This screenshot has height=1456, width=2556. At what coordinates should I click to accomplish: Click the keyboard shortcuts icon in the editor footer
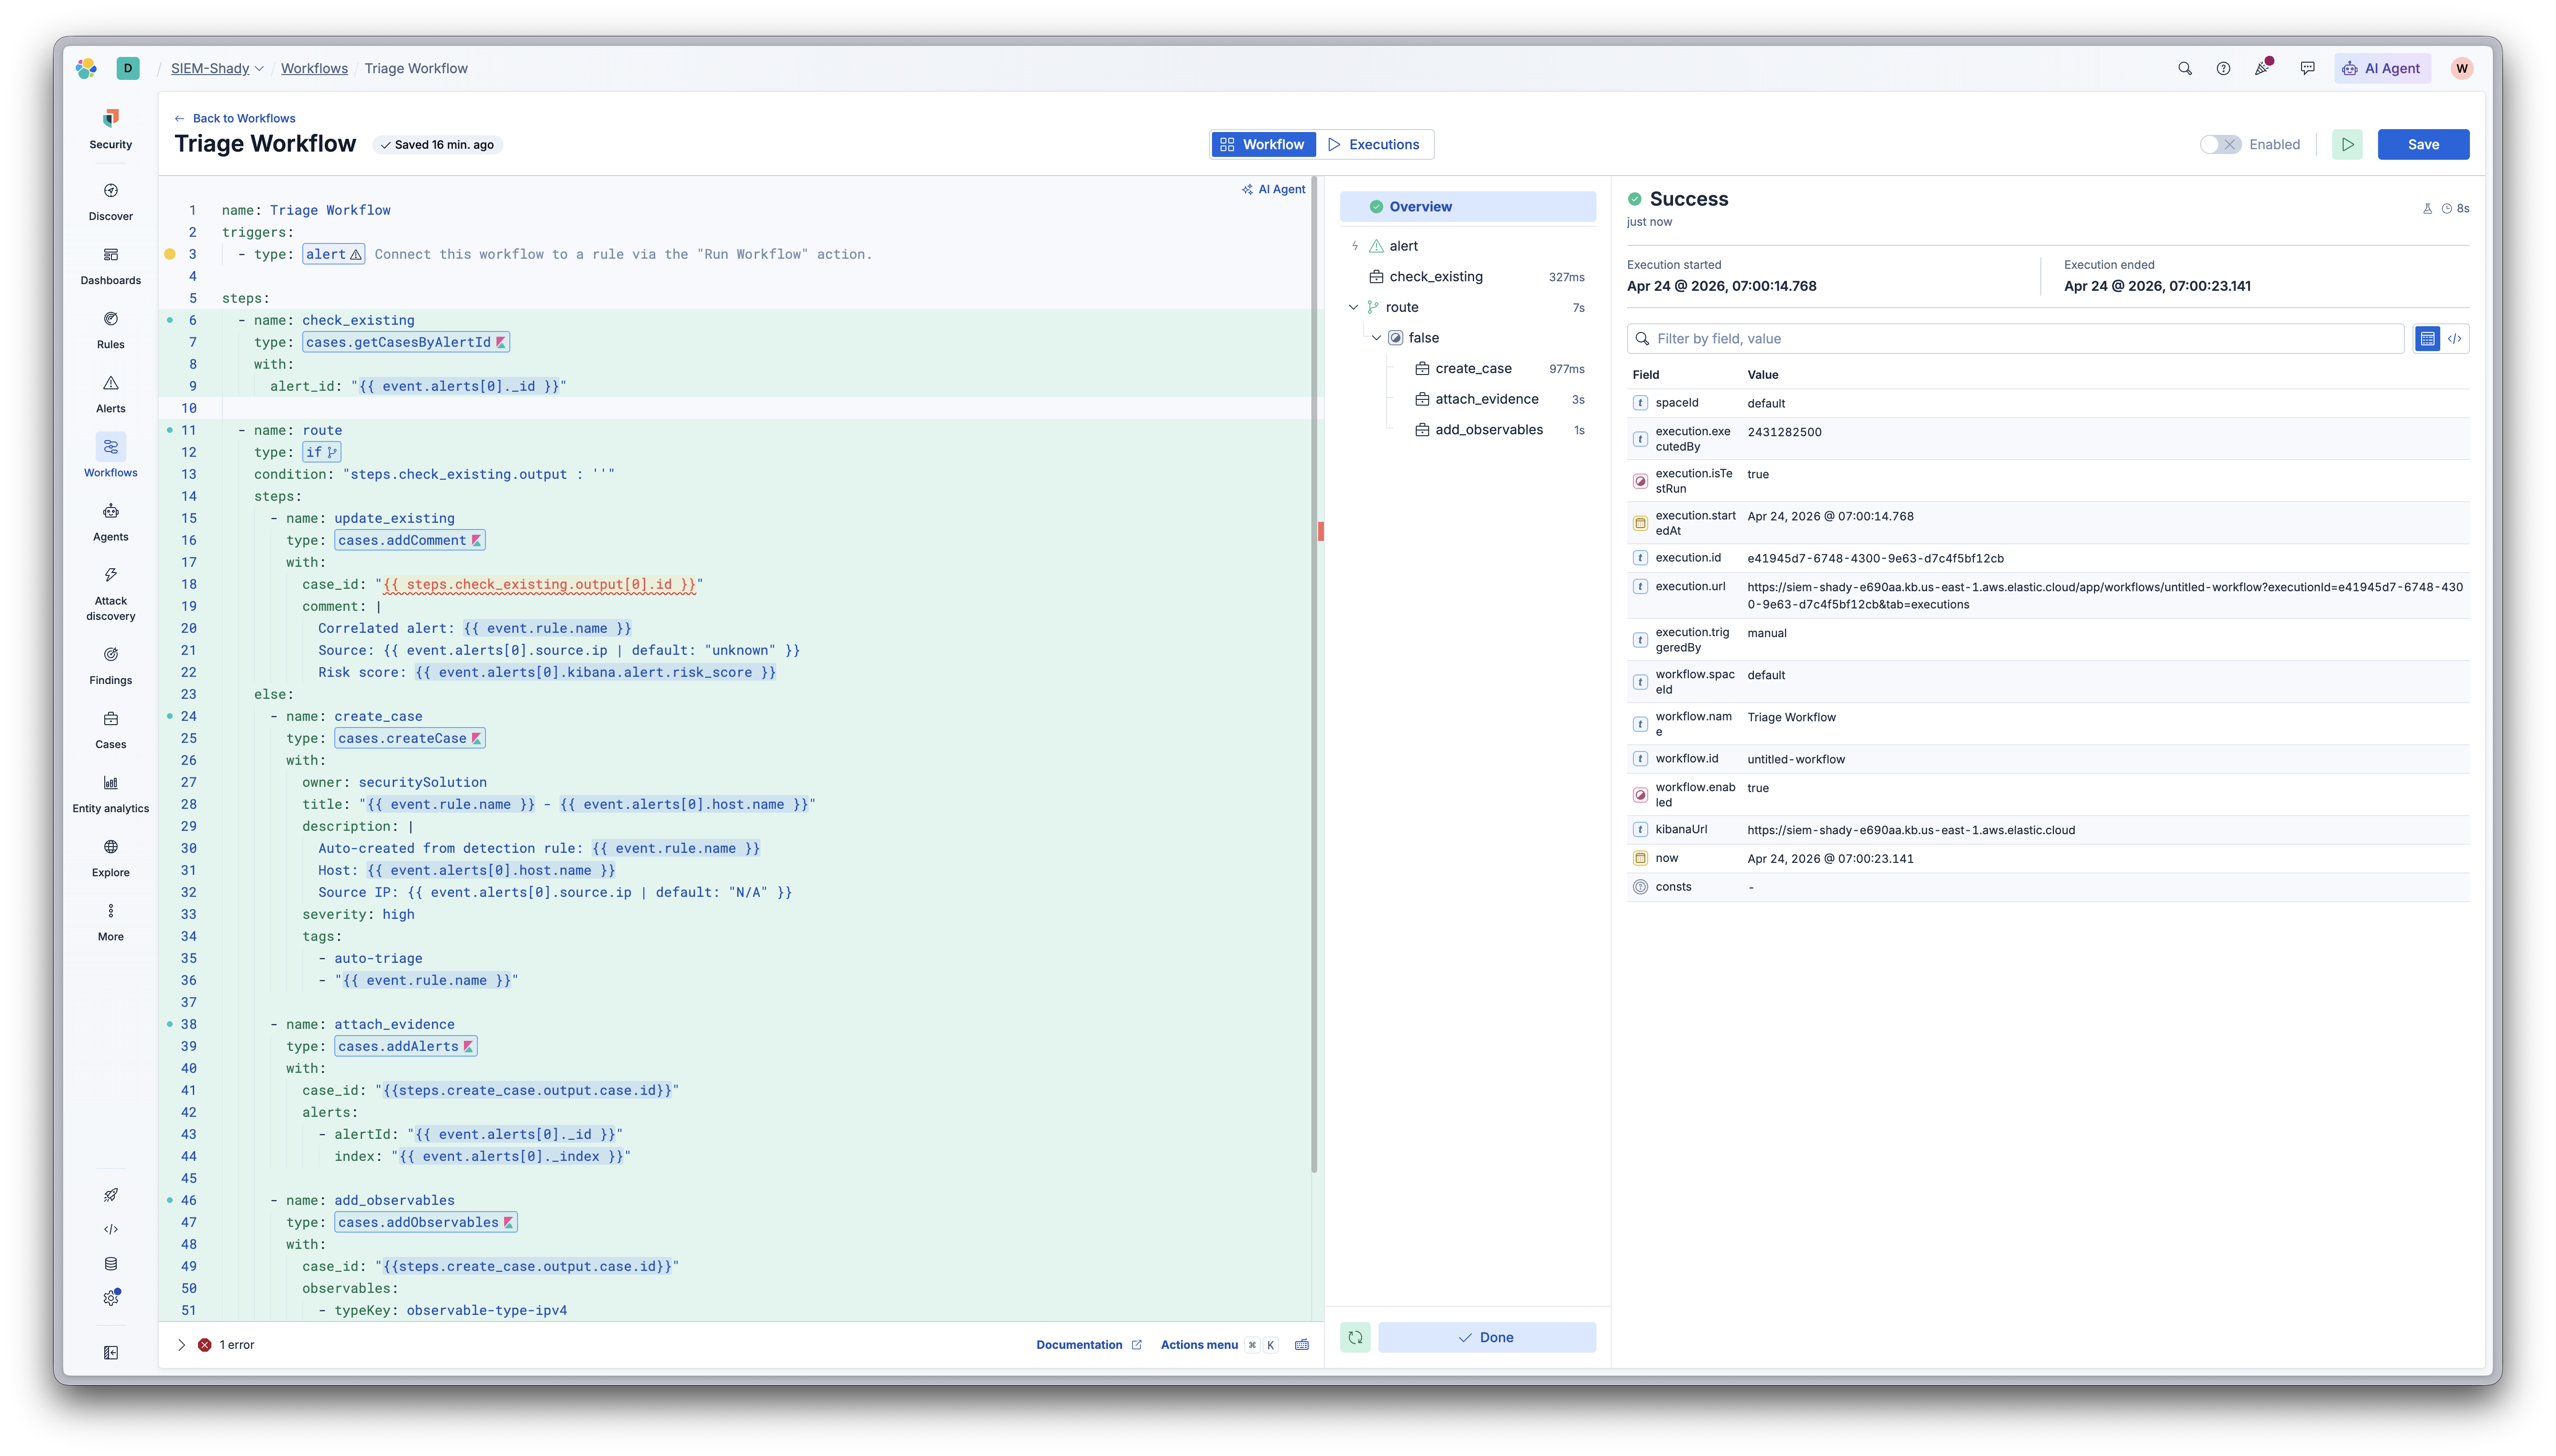coord(1301,1345)
